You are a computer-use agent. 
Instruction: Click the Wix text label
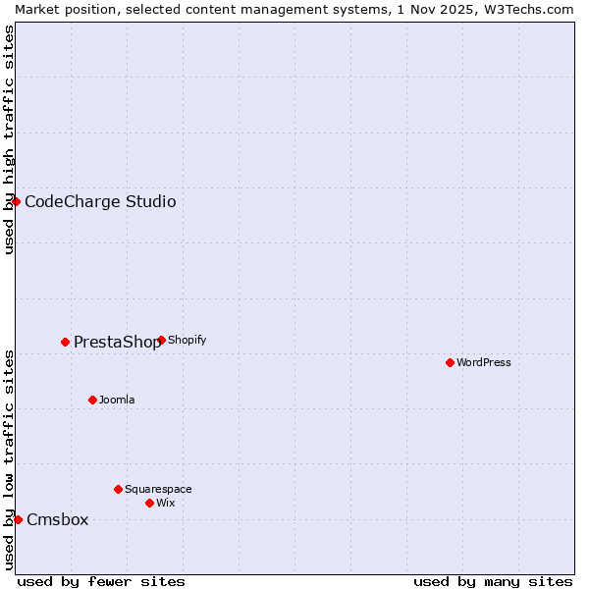tap(166, 504)
